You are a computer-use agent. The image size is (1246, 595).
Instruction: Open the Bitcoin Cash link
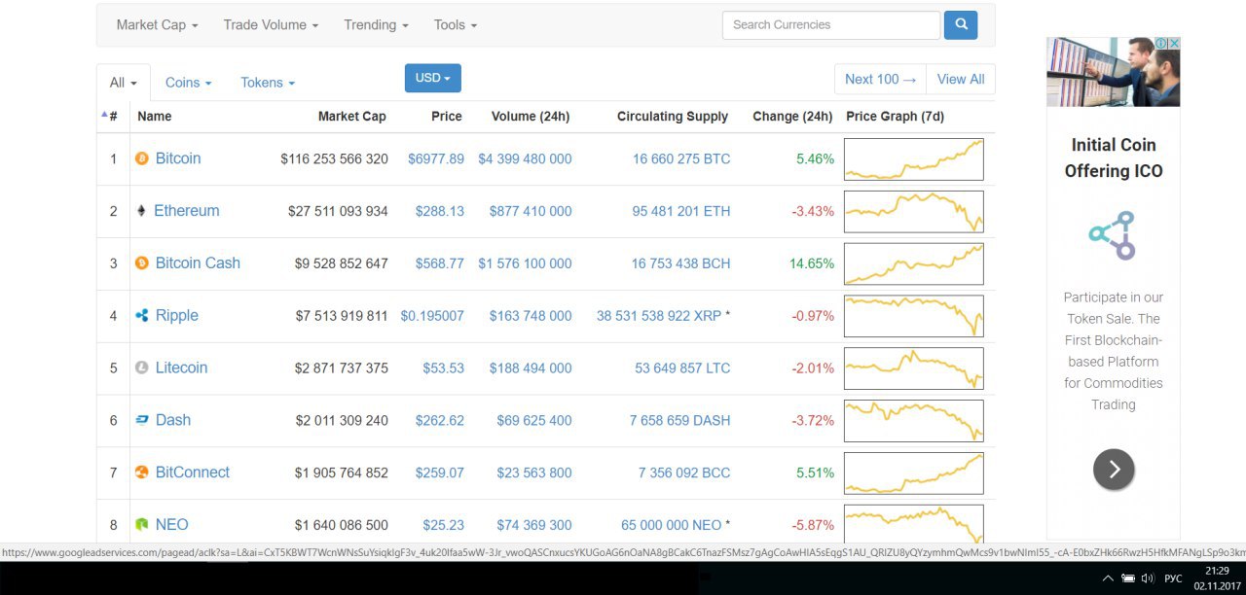coord(198,263)
